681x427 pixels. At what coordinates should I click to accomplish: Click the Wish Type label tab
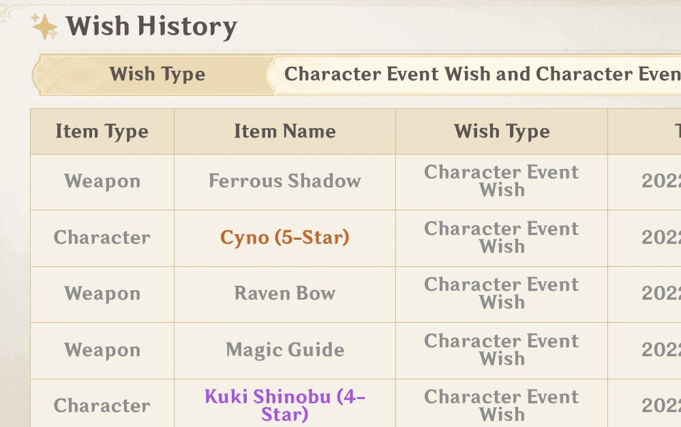click(x=157, y=74)
